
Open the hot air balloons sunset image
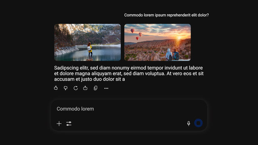tap(157, 42)
